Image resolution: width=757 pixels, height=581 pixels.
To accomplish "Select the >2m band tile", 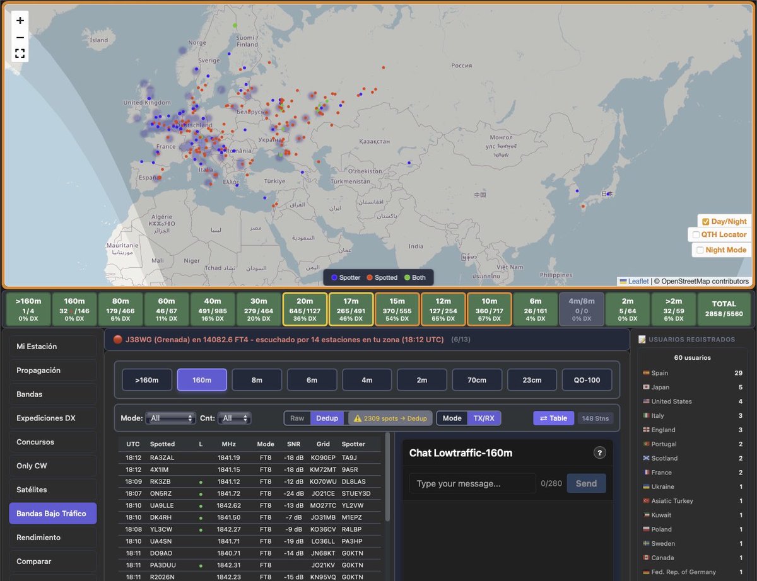I will tap(674, 309).
